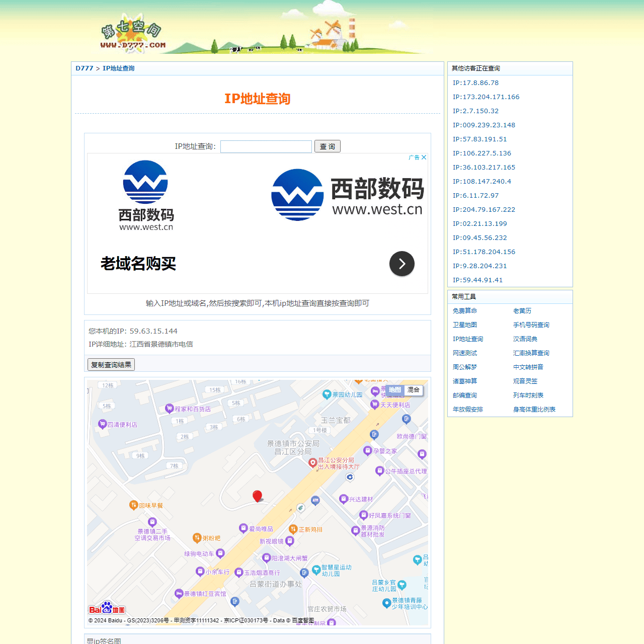The width and height of the screenshot is (644, 644).
Task: Open visitor IP 17.8.86.78
Action: point(475,83)
